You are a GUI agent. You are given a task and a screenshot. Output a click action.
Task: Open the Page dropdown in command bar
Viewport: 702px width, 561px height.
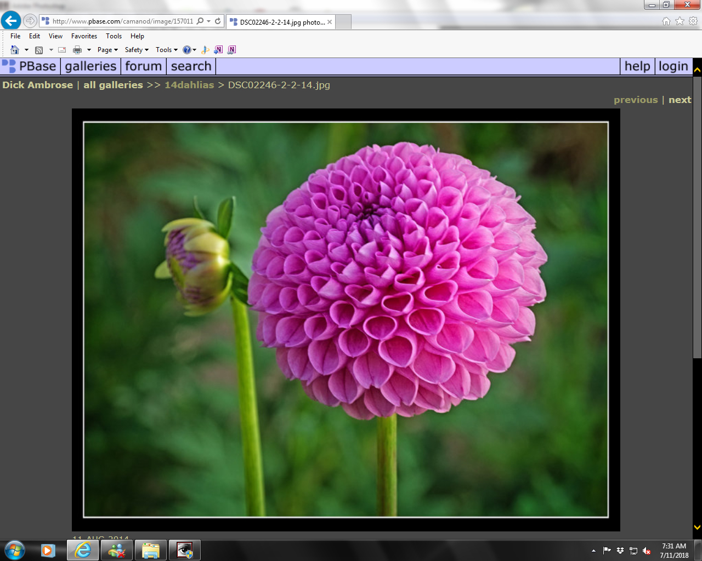[107, 50]
